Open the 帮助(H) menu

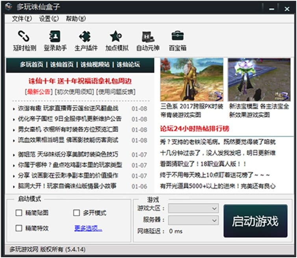point(76,19)
